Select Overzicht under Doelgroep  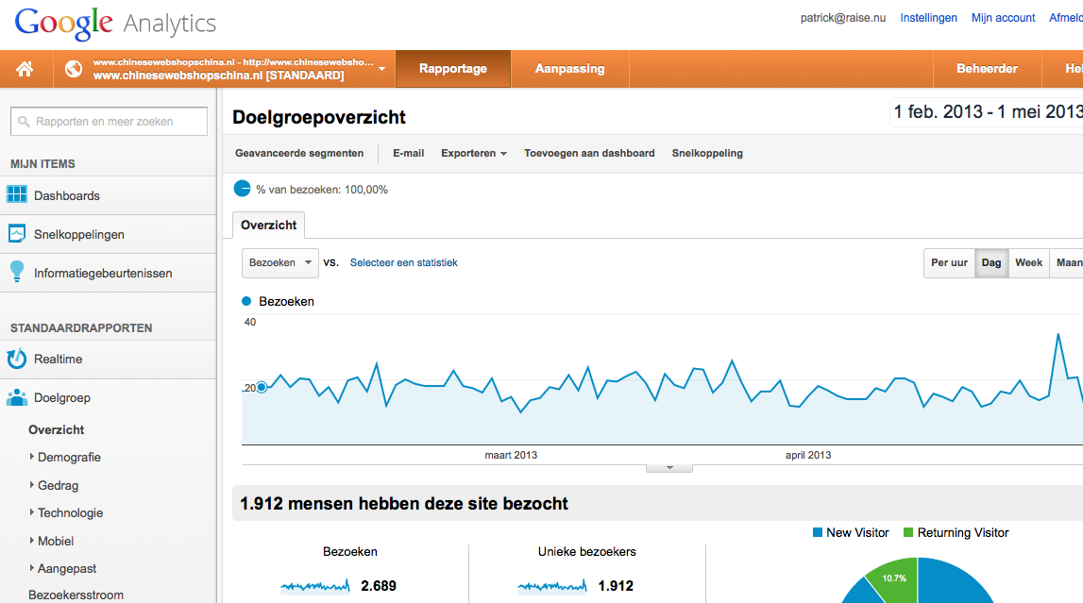56,429
